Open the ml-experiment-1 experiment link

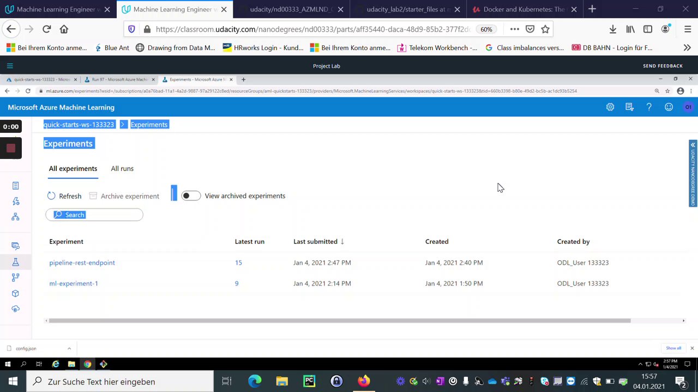[x=74, y=284]
